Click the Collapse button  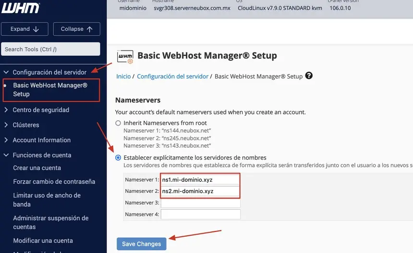click(x=77, y=29)
